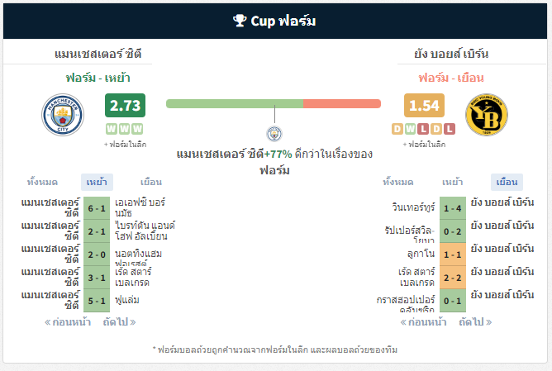
Task: Click the green 2.73 form rating badge
Action: point(125,105)
